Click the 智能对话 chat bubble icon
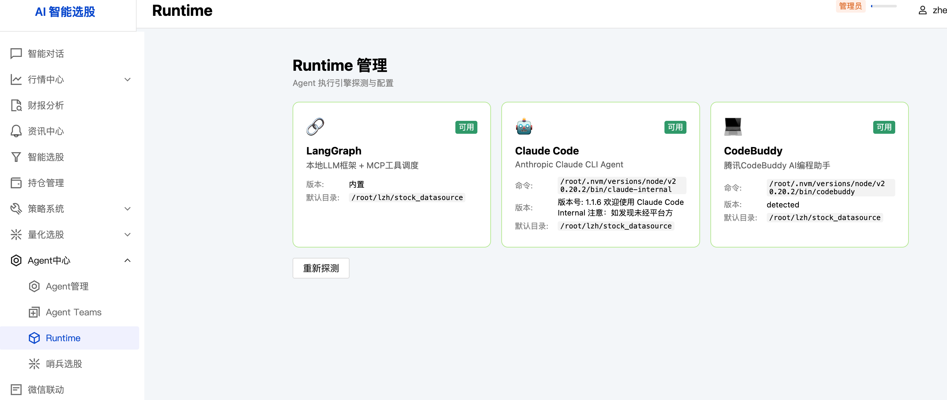Screen dimensions: 947x400 coord(16,54)
